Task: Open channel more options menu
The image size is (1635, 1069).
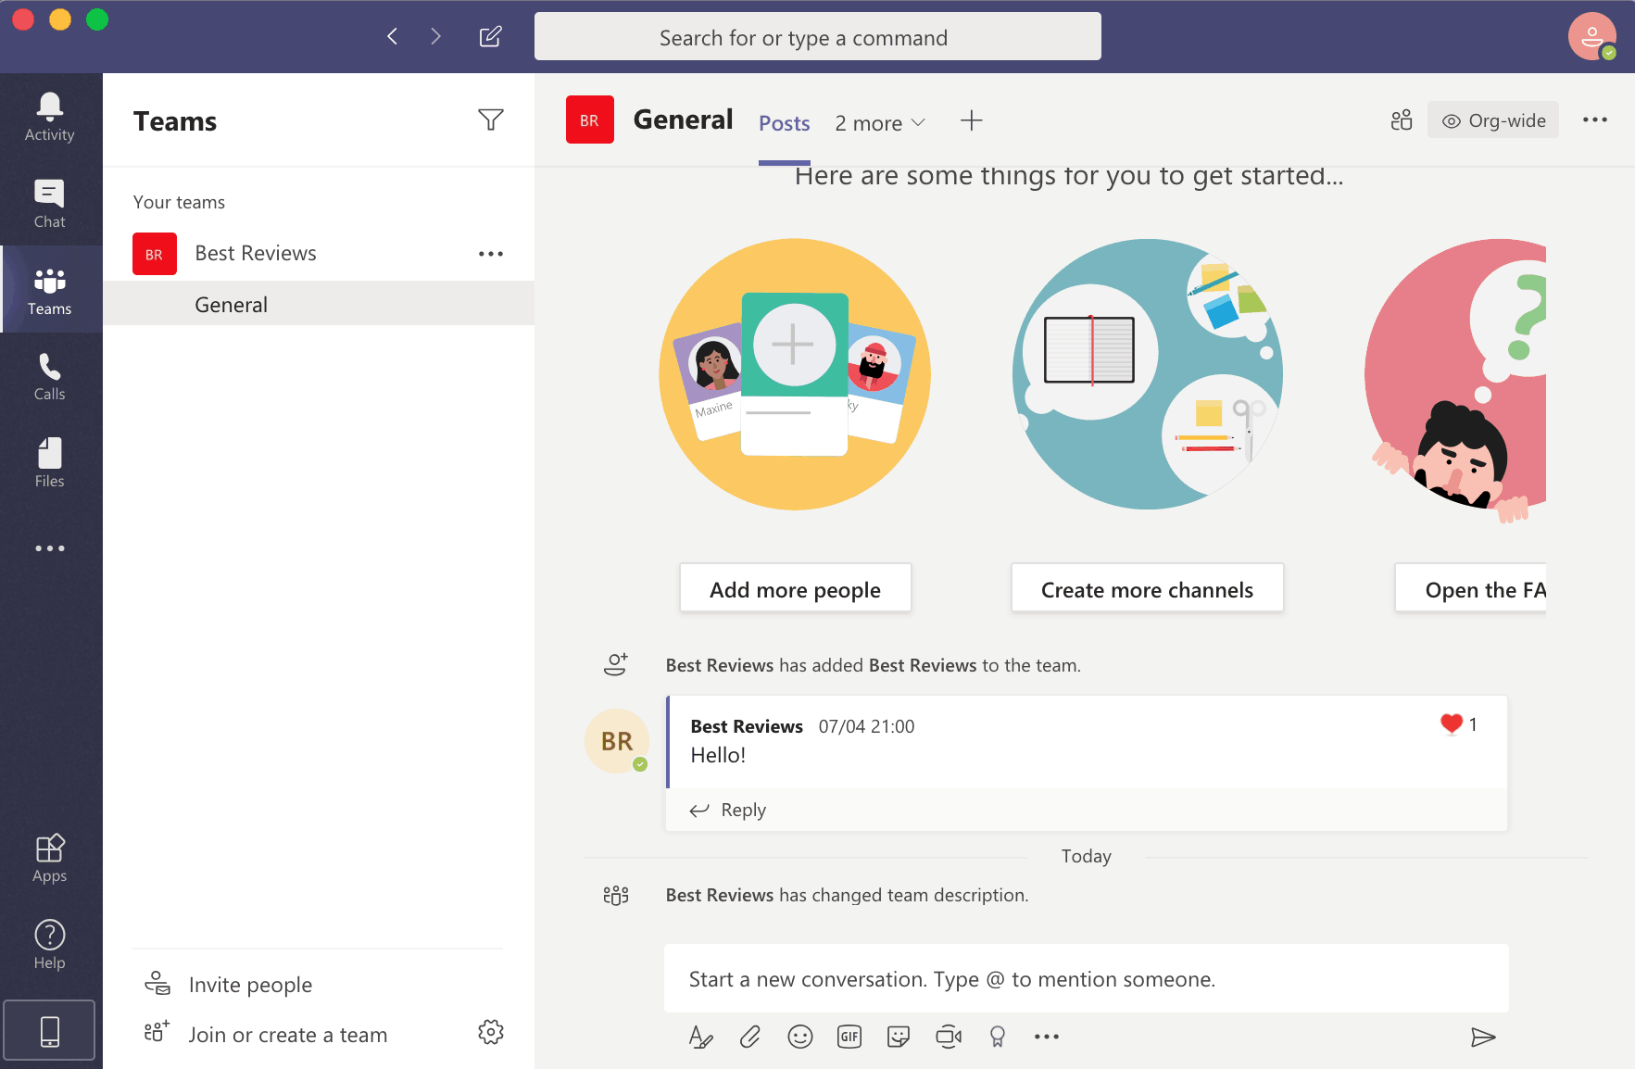Action: (x=1596, y=119)
